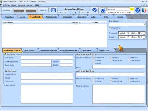The height and width of the screenshot is (111, 148).
Task: Switch to the Cartella clinica tab
Action: (x=29, y=51)
